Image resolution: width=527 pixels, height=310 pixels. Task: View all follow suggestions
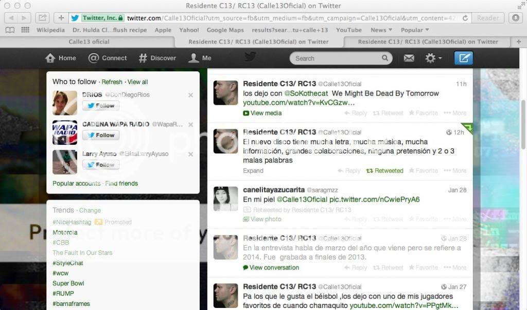pos(137,82)
